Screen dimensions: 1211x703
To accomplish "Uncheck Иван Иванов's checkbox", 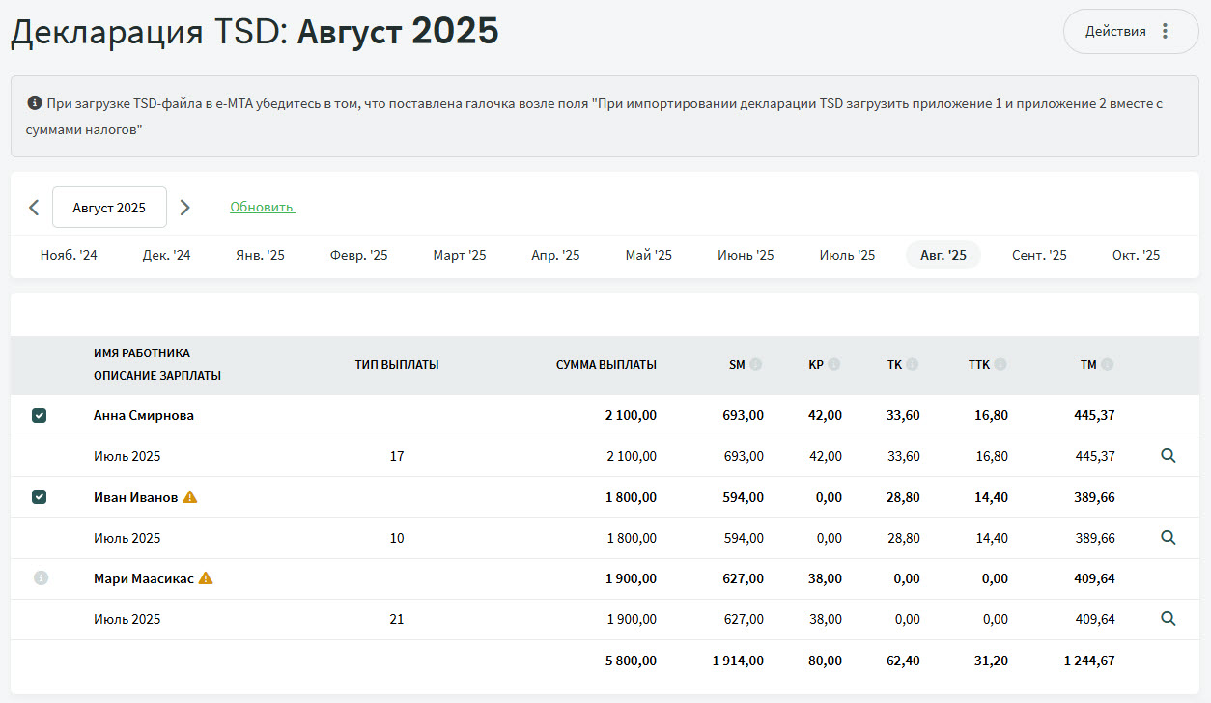I will point(39,497).
